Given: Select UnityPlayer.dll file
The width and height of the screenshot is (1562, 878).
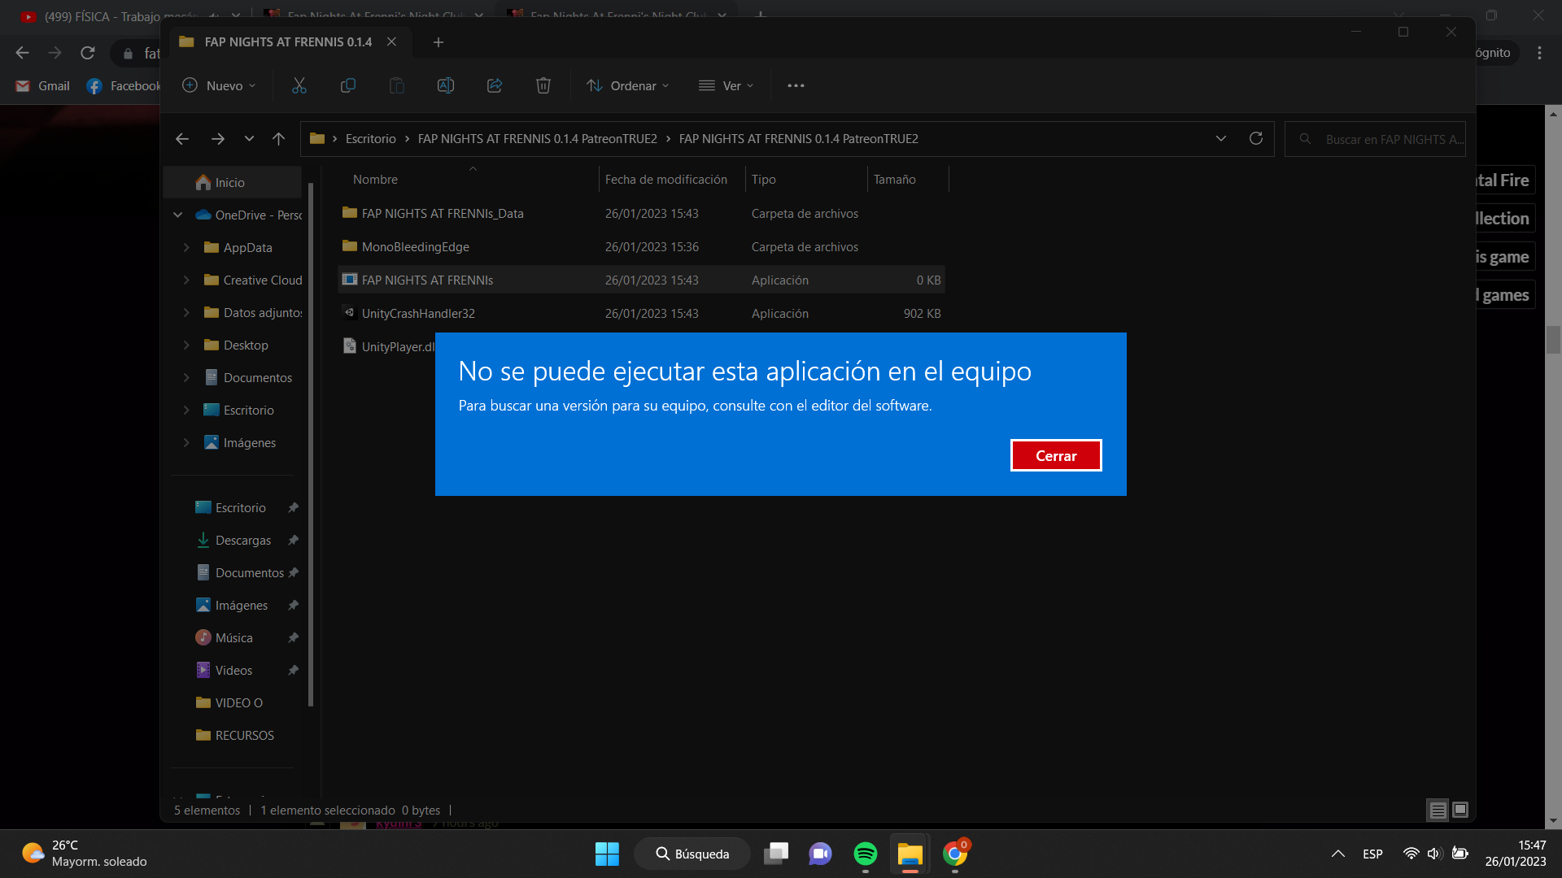Looking at the screenshot, I should [388, 347].
